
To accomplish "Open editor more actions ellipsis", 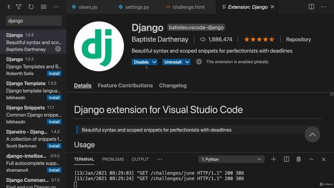I will tap(324, 7).
